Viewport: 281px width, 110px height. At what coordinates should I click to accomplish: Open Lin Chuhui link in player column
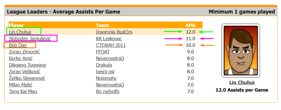pyautogui.click(x=20, y=32)
